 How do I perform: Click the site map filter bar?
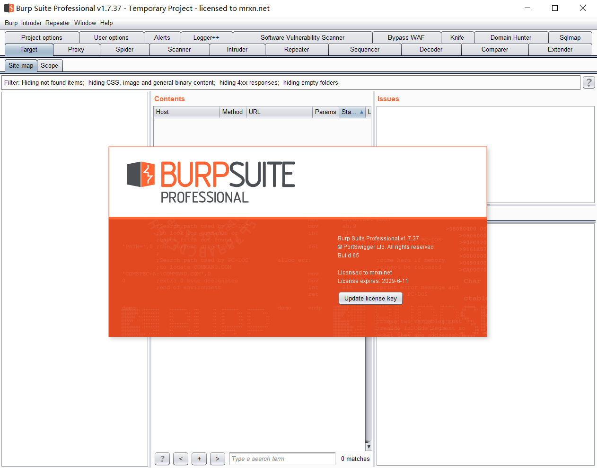(290, 83)
